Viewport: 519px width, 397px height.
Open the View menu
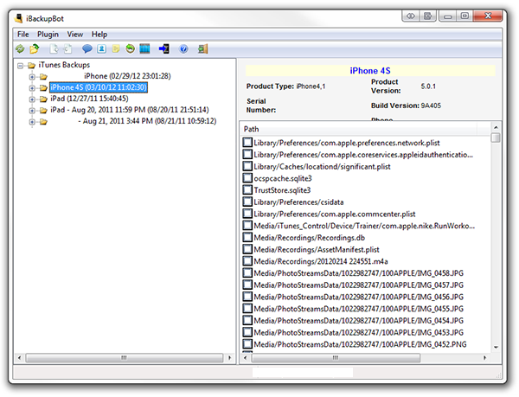[x=74, y=33]
